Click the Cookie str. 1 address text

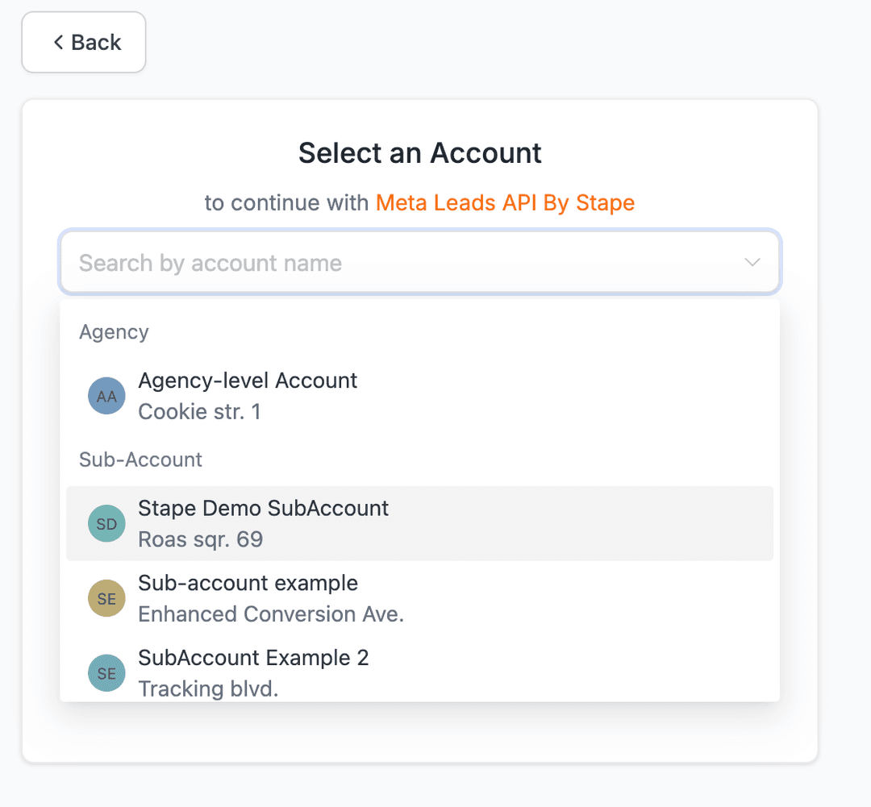click(199, 412)
